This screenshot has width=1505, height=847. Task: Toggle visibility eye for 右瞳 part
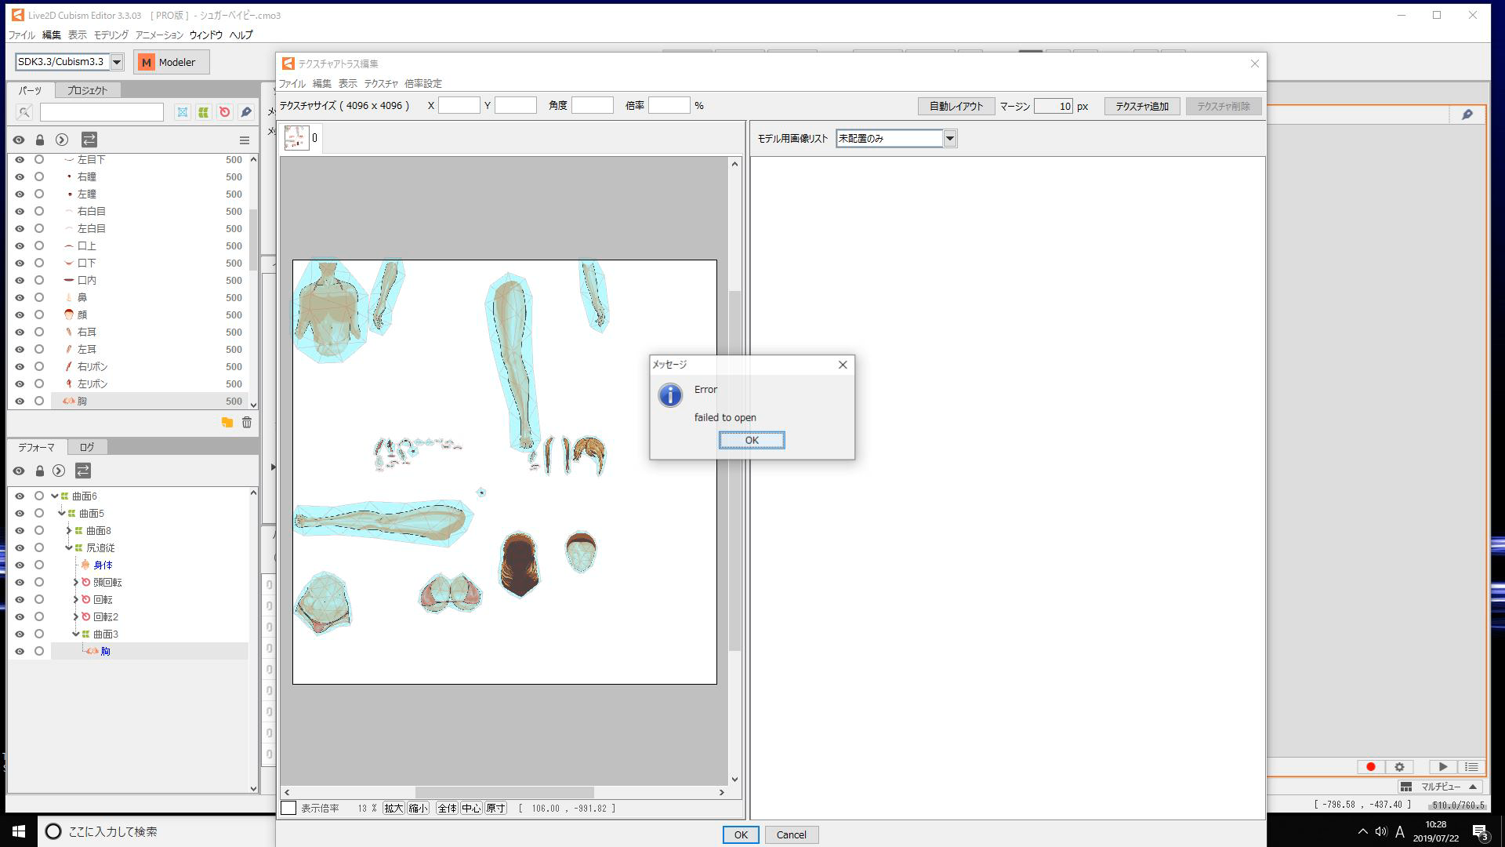coord(20,176)
